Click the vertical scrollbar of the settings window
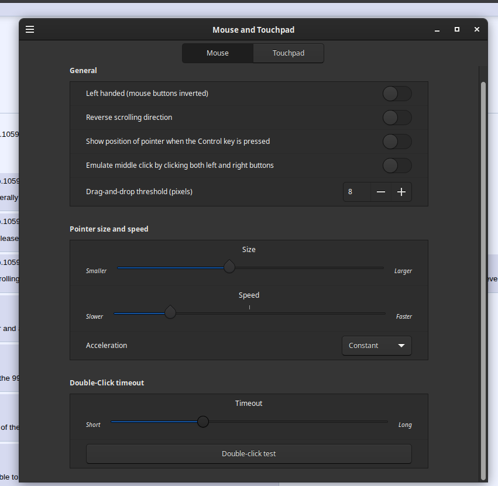 (483, 281)
